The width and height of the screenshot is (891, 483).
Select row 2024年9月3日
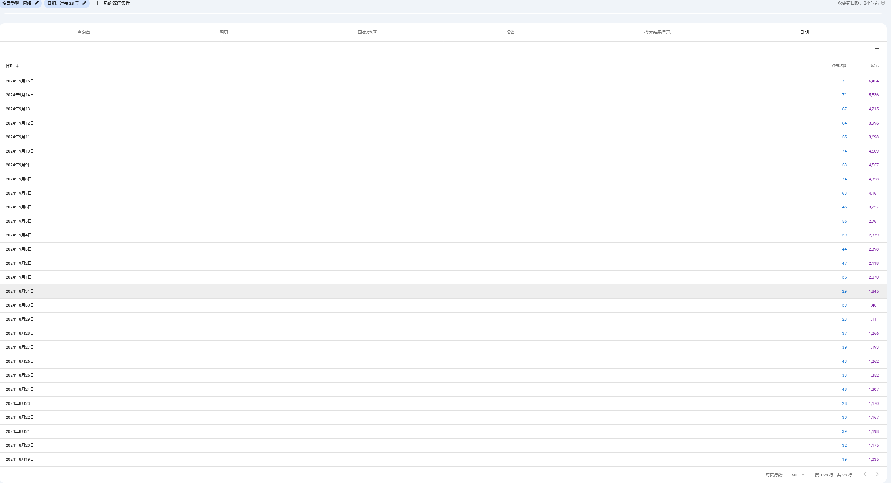444,249
